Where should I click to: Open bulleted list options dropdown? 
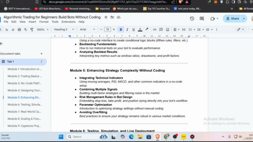coord(203,30)
